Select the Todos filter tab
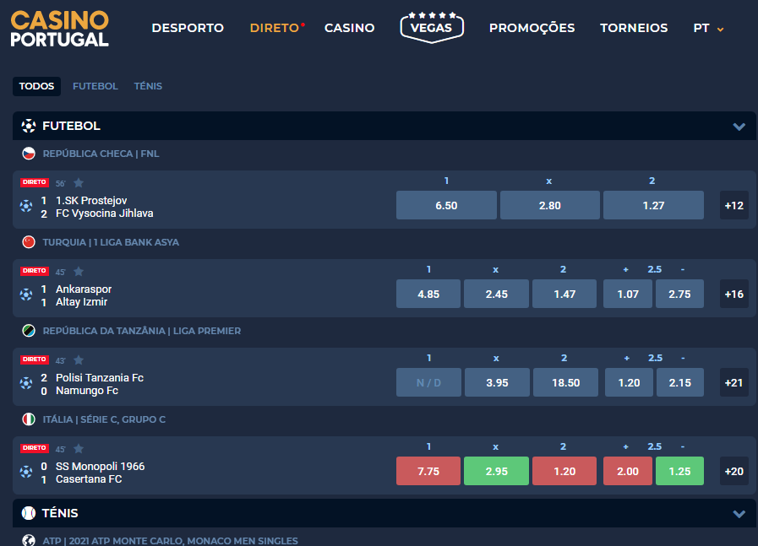Screen dimensions: 758x546 (36, 86)
